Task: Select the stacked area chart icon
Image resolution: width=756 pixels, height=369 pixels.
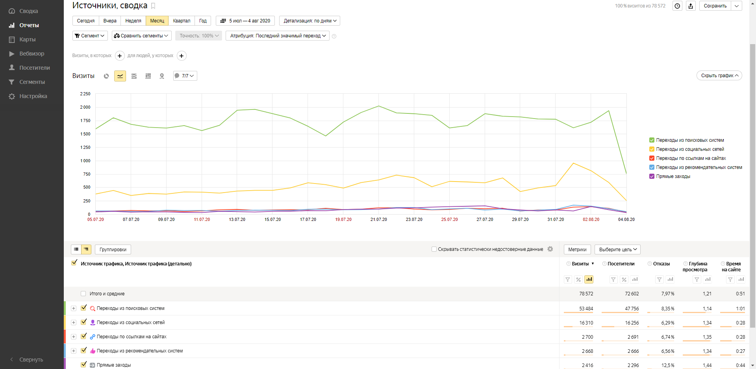Action: click(x=134, y=76)
